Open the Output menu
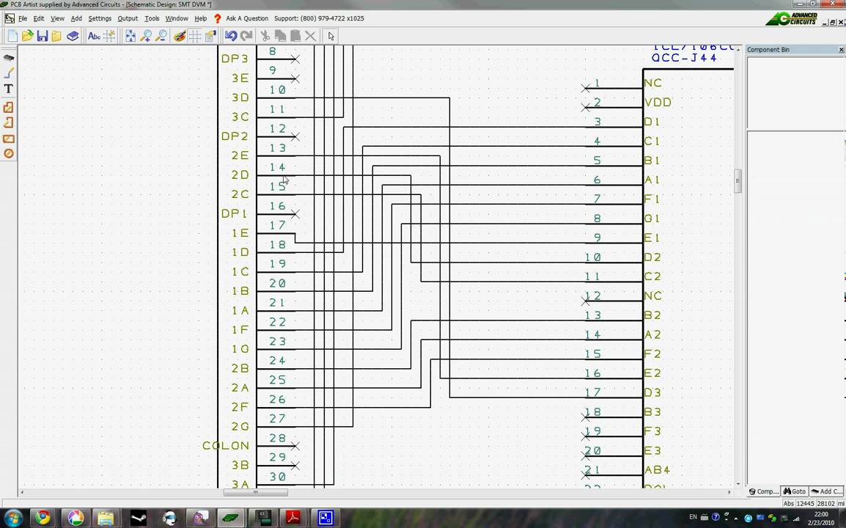 tap(128, 18)
